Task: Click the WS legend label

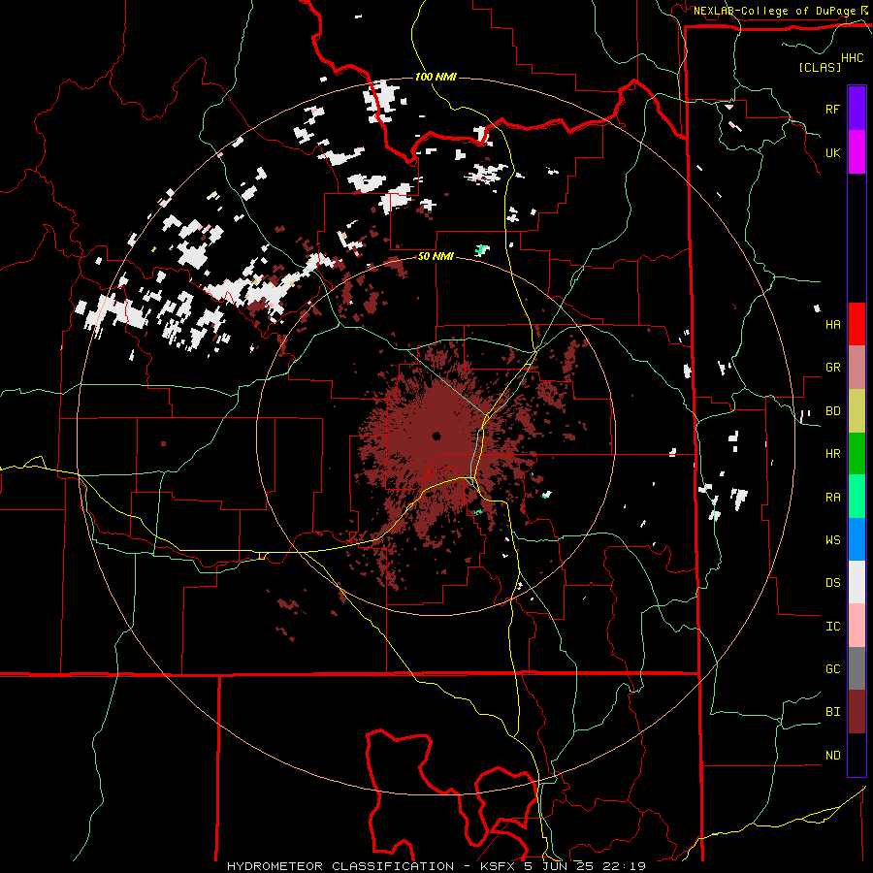Action: point(832,539)
